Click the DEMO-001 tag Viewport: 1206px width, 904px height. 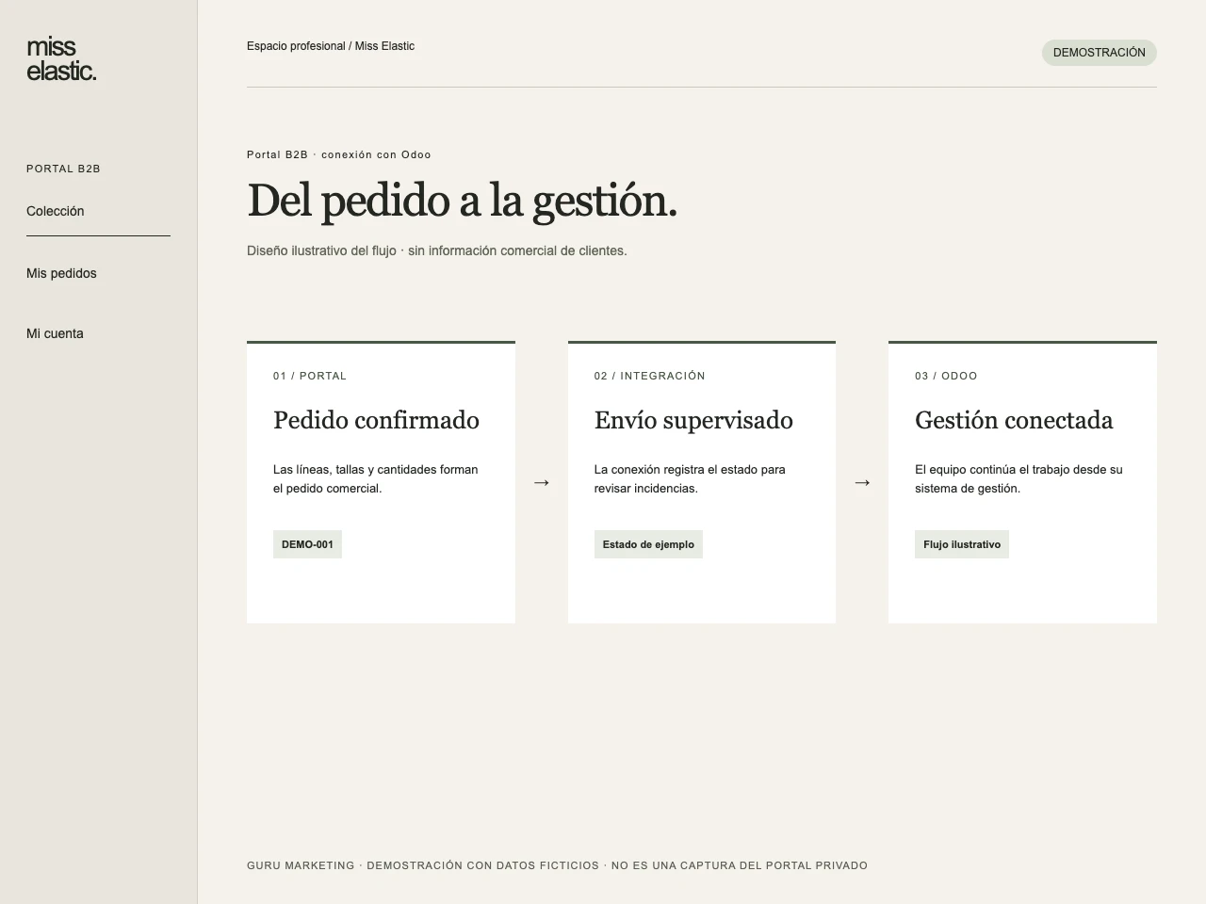point(307,544)
